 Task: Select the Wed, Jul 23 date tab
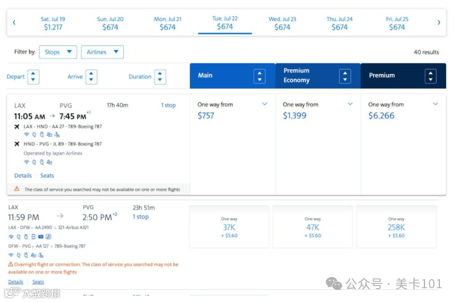(282, 23)
